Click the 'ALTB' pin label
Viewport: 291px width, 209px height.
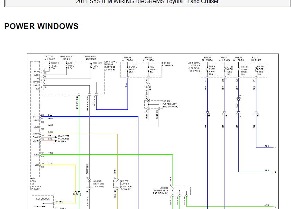(36, 72)
